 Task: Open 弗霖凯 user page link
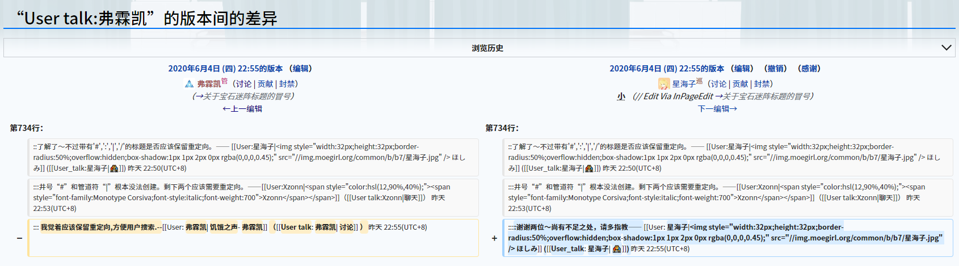tap(209, 84)
